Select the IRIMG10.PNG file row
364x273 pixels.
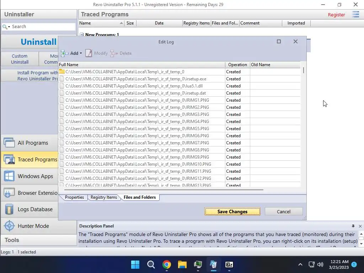(x=179, y=164)
